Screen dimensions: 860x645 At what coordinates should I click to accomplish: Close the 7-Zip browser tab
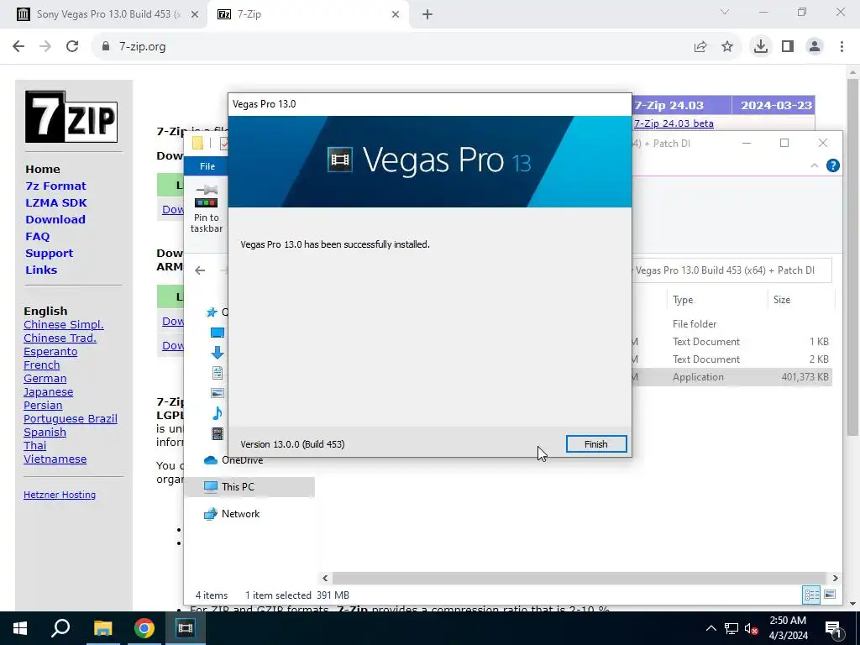click(x=396, y=15)
